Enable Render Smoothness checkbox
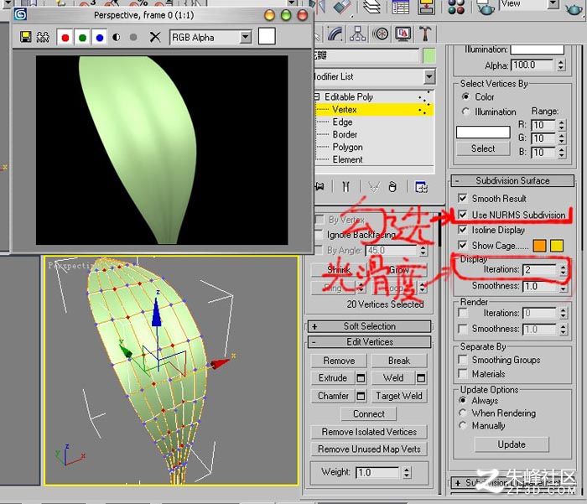 click(x=463, y=329)
